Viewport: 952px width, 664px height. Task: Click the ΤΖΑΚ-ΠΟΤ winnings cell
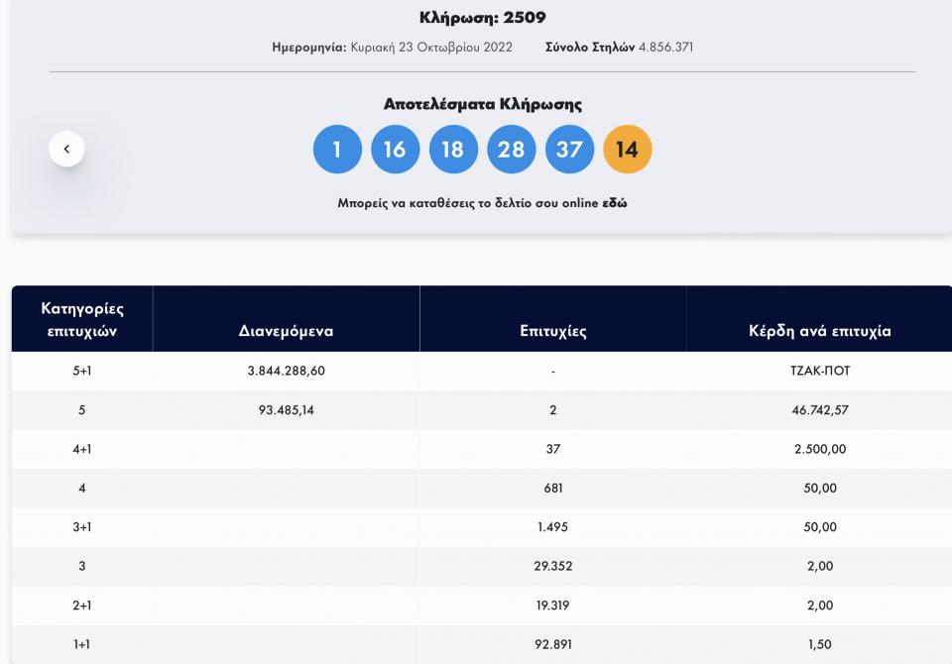click(x=819, y=371)
